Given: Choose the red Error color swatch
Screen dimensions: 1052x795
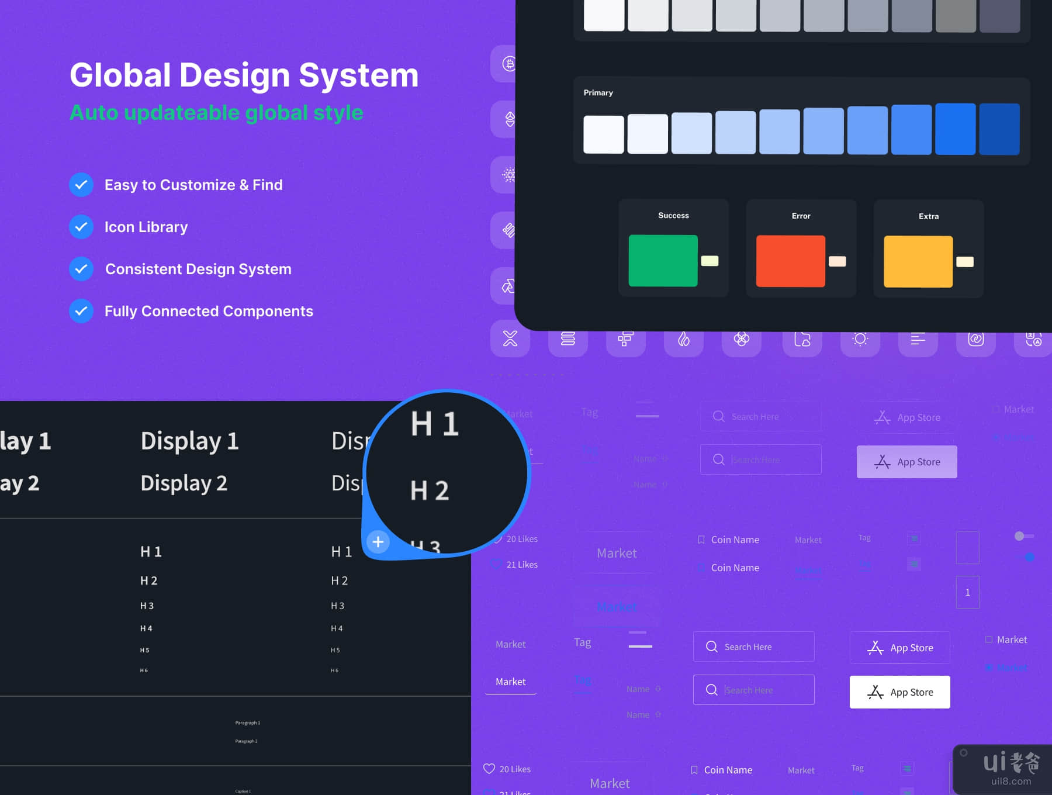Looking at the screenshot, I should point(790,261).
